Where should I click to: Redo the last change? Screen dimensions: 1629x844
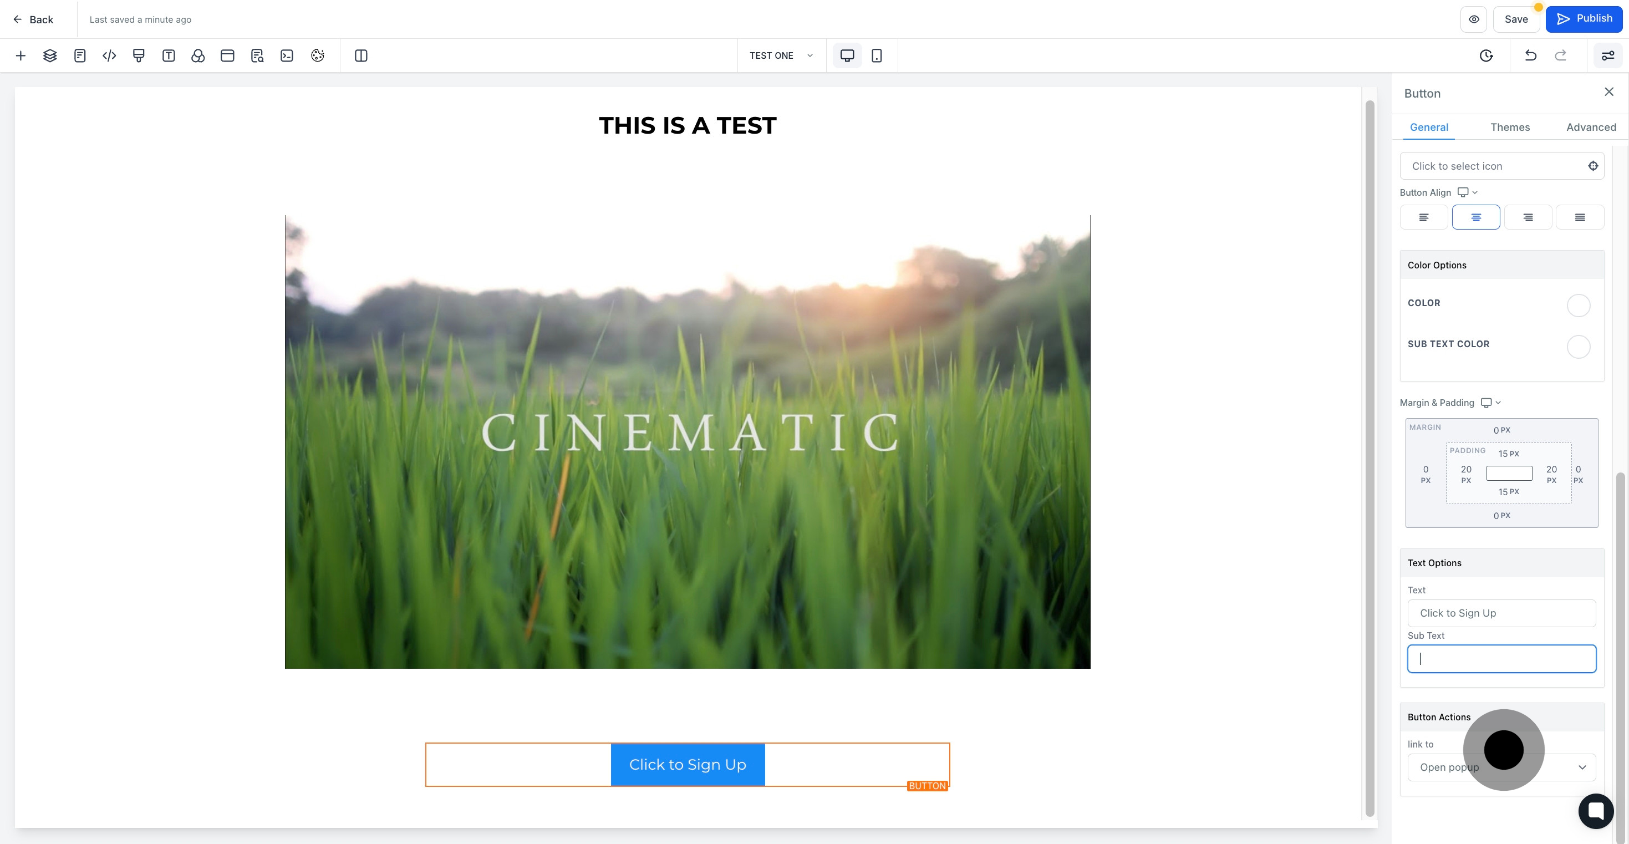(1561, 55)
